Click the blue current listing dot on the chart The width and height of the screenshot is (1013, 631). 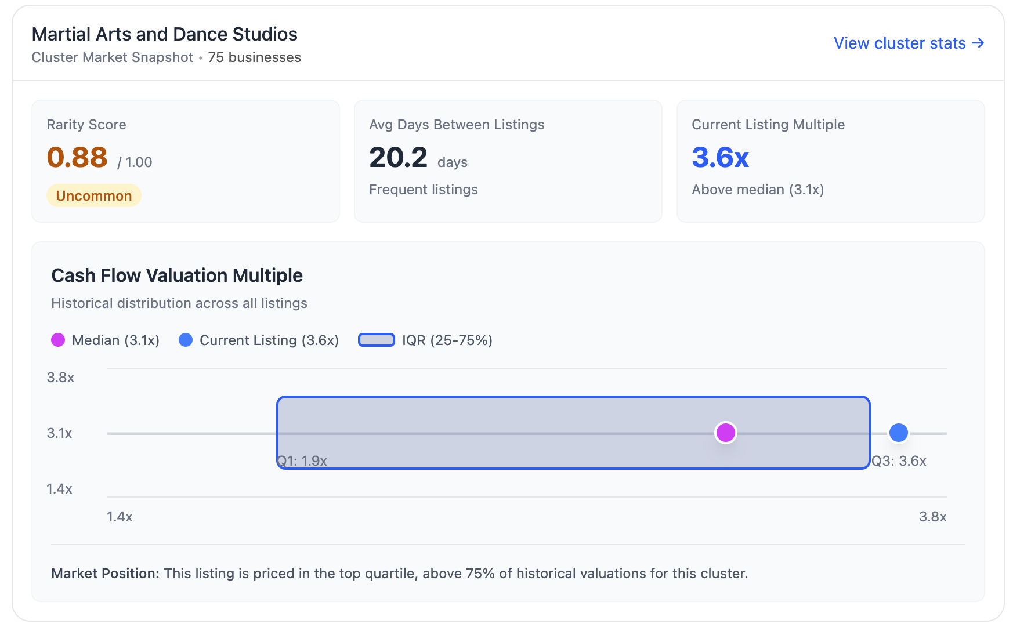click(898, 433)
